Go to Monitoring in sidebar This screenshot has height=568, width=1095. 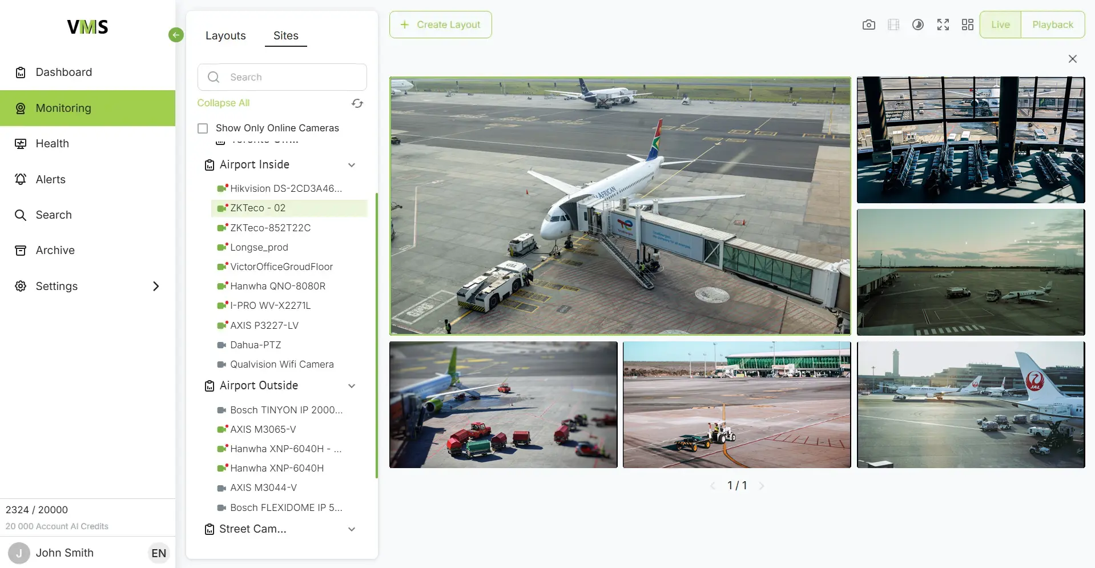click(87, 108)
